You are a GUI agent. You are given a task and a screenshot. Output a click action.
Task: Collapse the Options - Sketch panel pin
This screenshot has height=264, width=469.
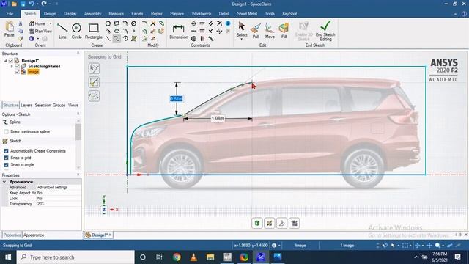[x=78, y=114]
